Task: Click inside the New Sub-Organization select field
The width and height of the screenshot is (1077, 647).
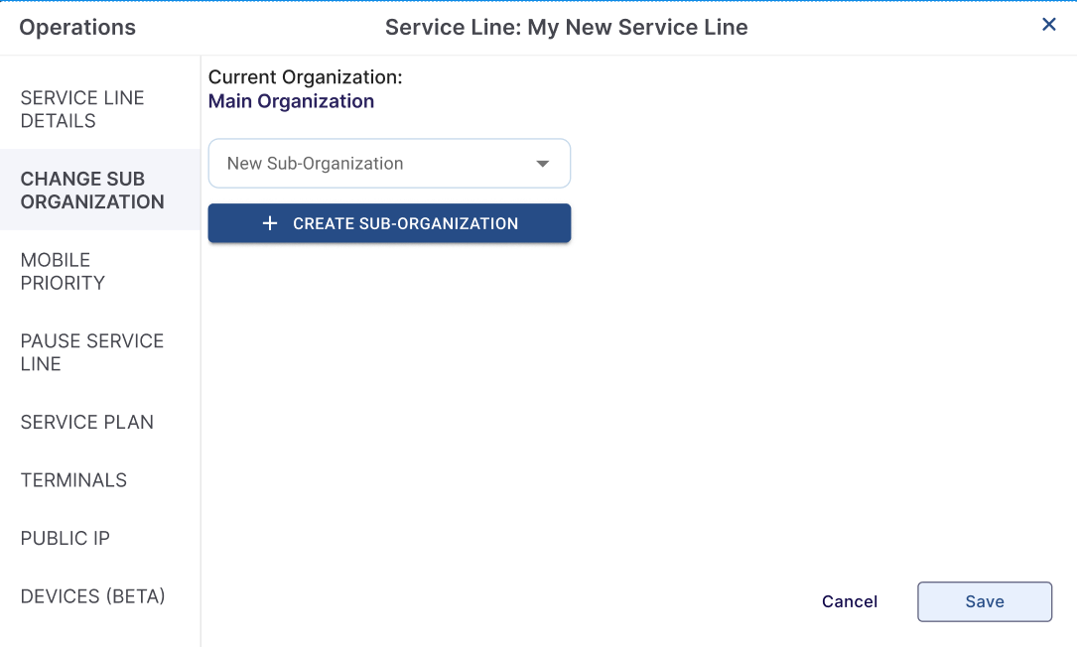Action: pyautogui.click(x=367, y=164)
